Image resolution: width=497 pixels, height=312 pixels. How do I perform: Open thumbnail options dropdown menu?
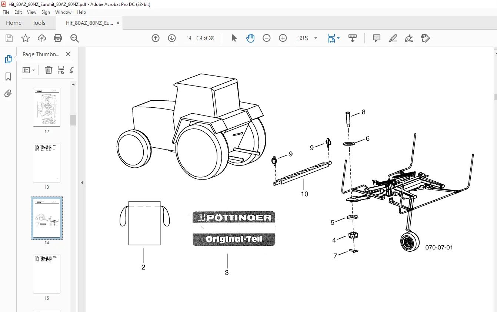(29, 70)
